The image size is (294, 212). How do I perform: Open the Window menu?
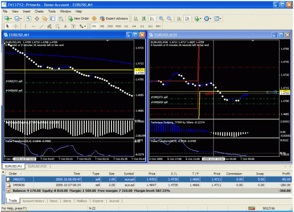point(65,11)
